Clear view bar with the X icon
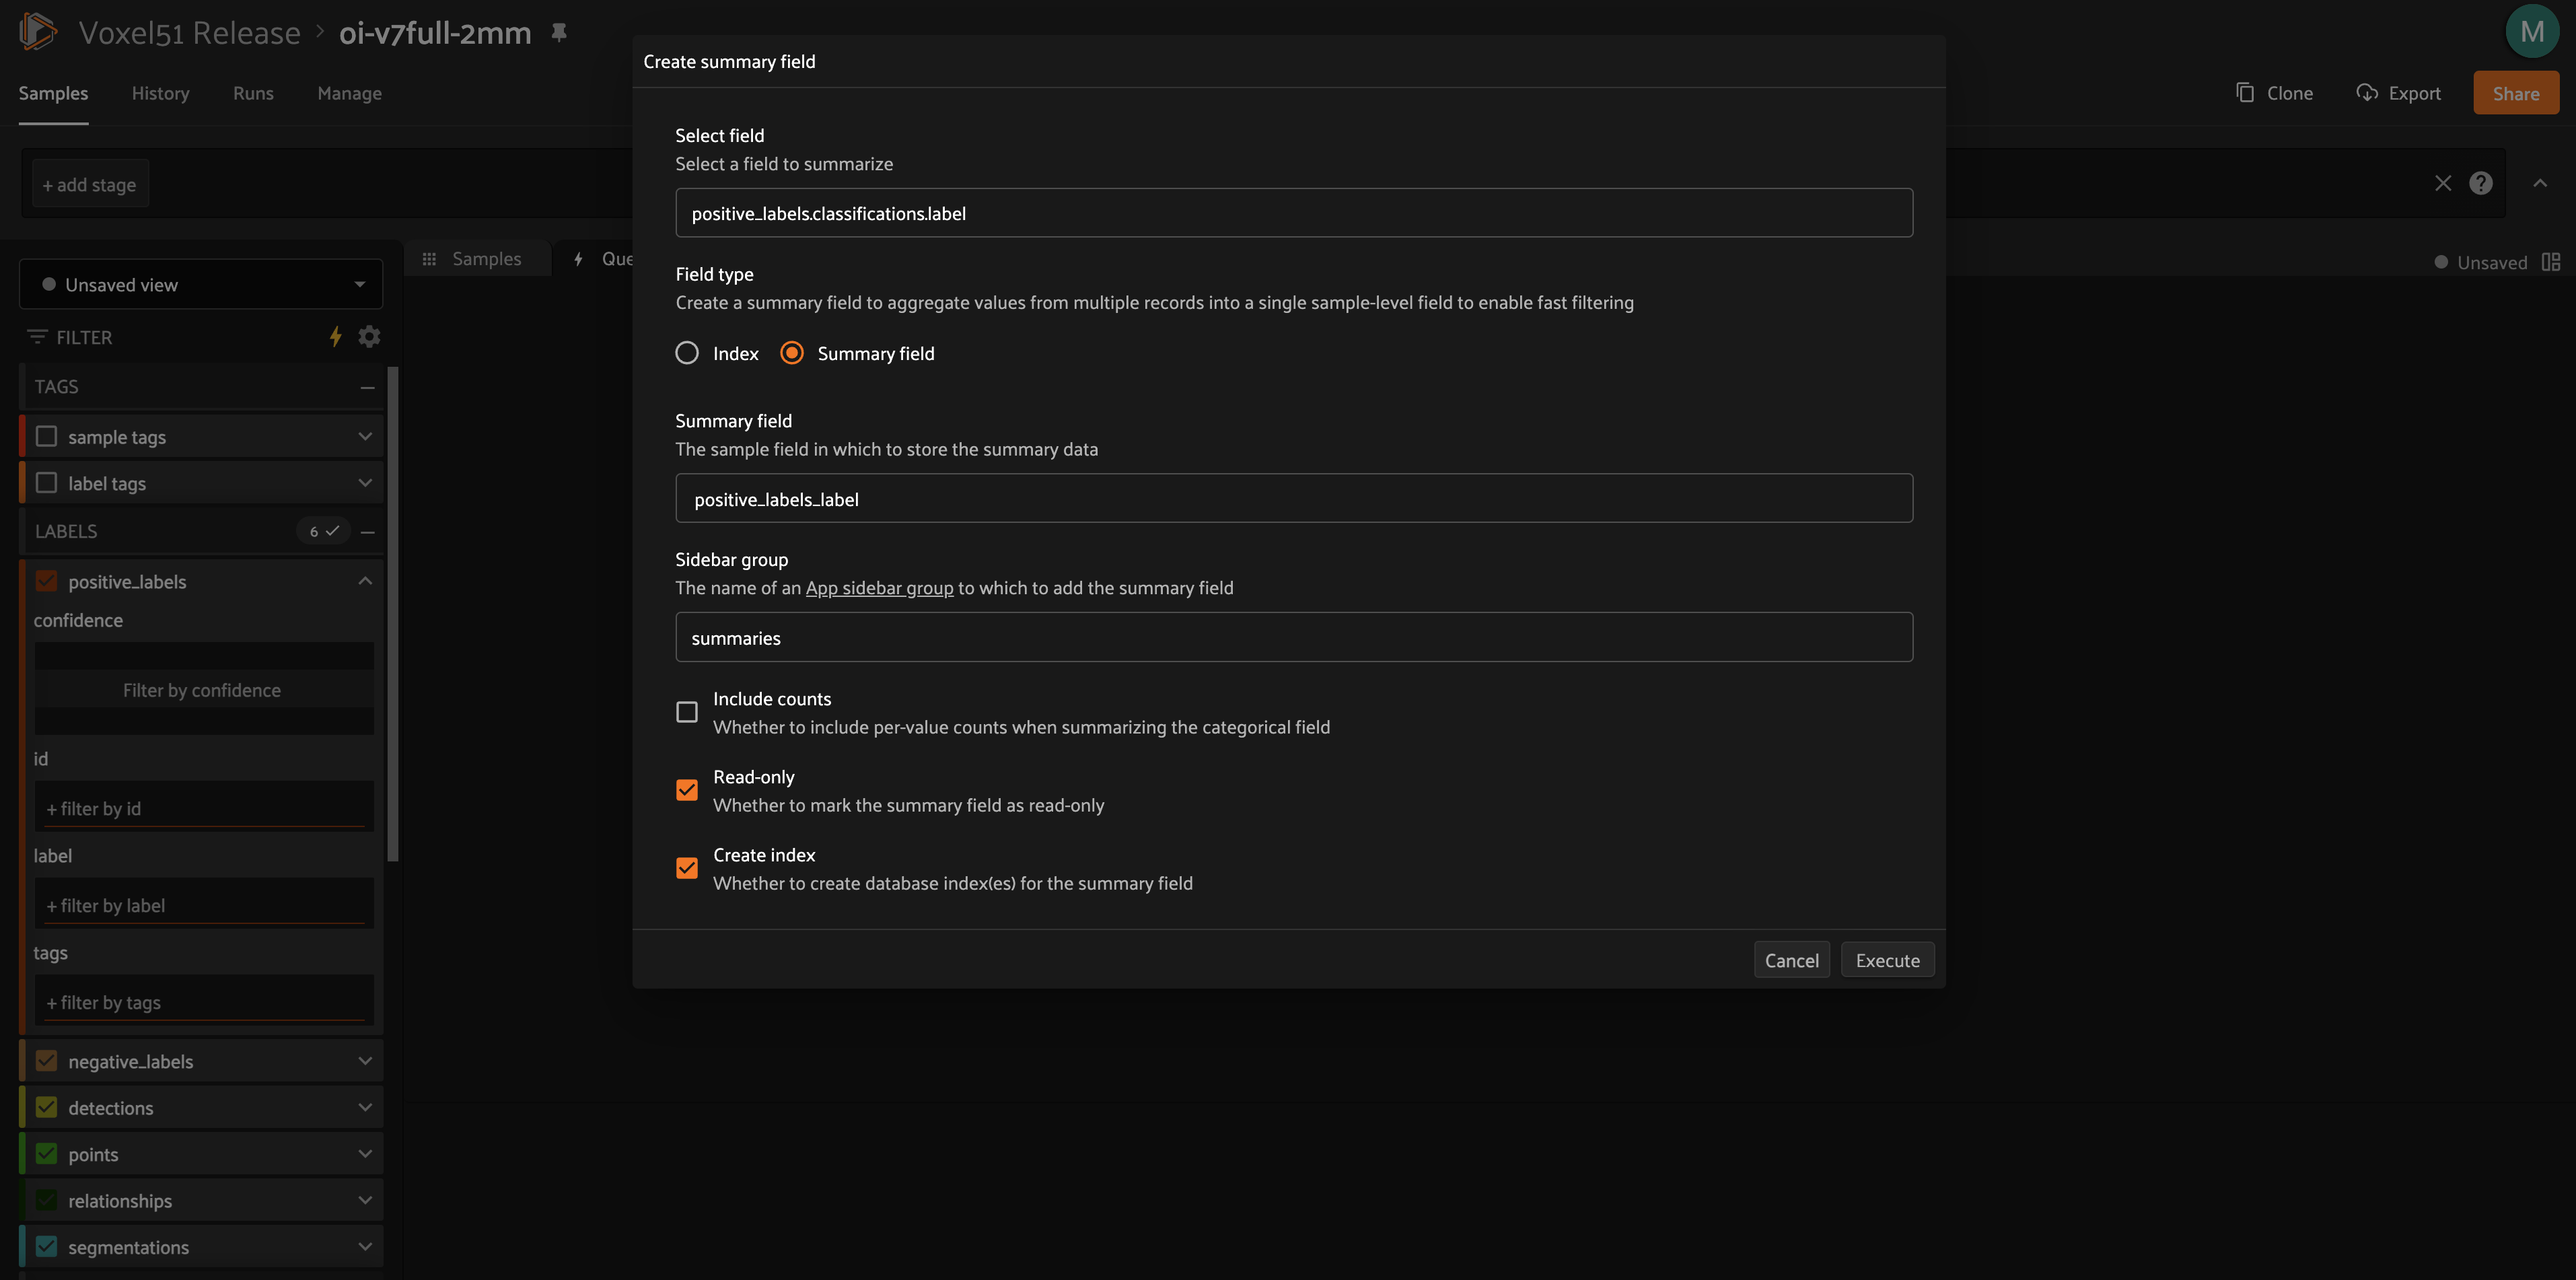This screenshot has height=1280, width=2576. click(2443, 183)
